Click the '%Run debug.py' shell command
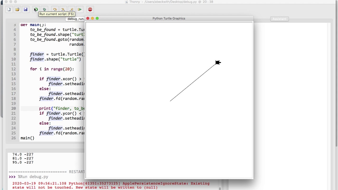The image size is (338, 190). [33, 177]
